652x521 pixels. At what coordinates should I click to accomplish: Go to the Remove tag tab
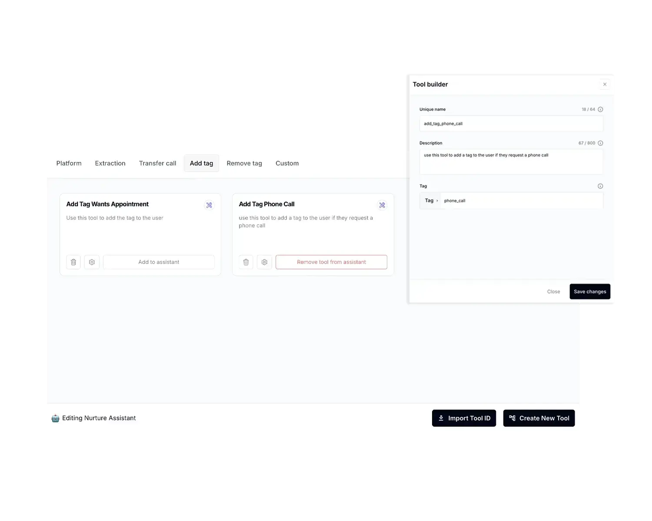coord(244,163)
